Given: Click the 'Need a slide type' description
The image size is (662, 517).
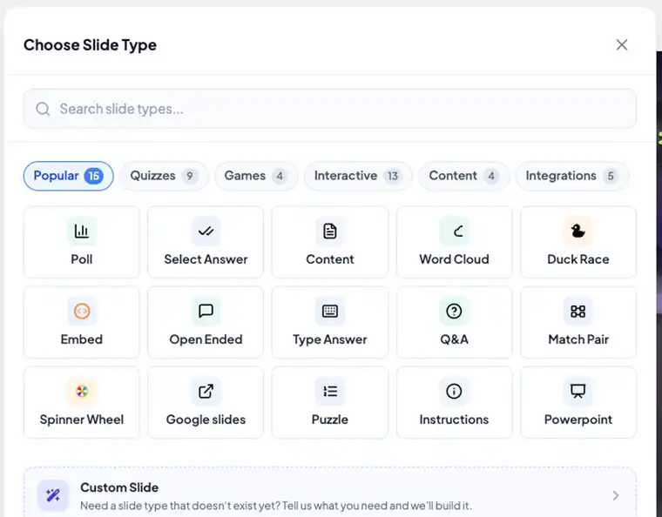Looking at the screenshot, I should click(x=276, y=505).
